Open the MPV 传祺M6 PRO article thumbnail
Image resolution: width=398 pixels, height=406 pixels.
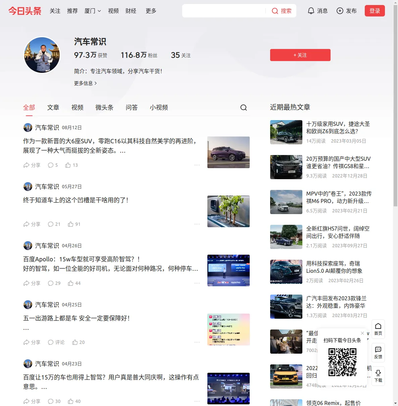coord(286,202)
